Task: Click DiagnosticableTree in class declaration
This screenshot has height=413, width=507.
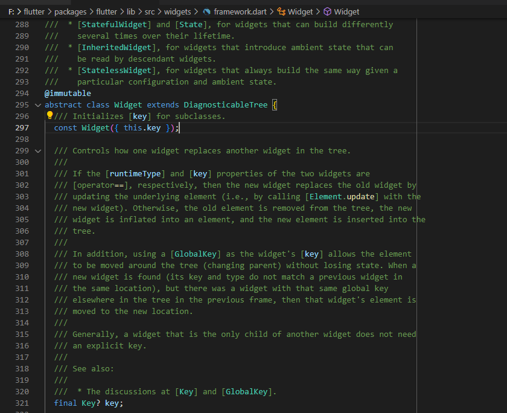Action: click(226, 105)
